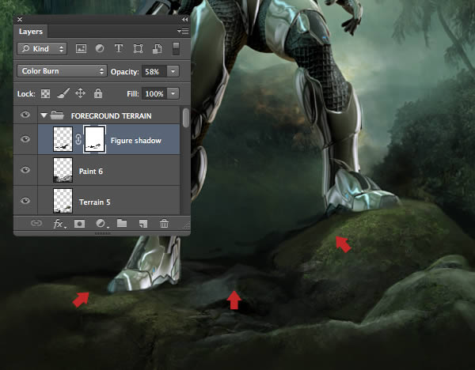This screenshot has height=370, width=475.
Task: Lock layer position icon
Action: (80, 93)
